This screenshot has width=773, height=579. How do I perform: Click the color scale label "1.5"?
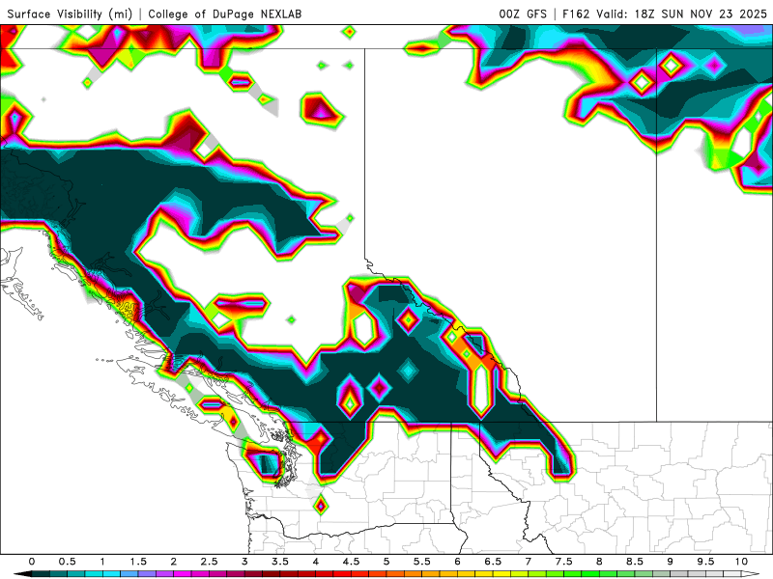pyautogui.click(x=138, y=562)
